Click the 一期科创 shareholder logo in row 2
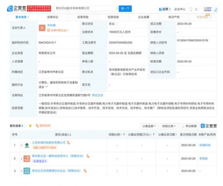The height and width of the screenshot is (186, 223). click(x=27, y=158)
